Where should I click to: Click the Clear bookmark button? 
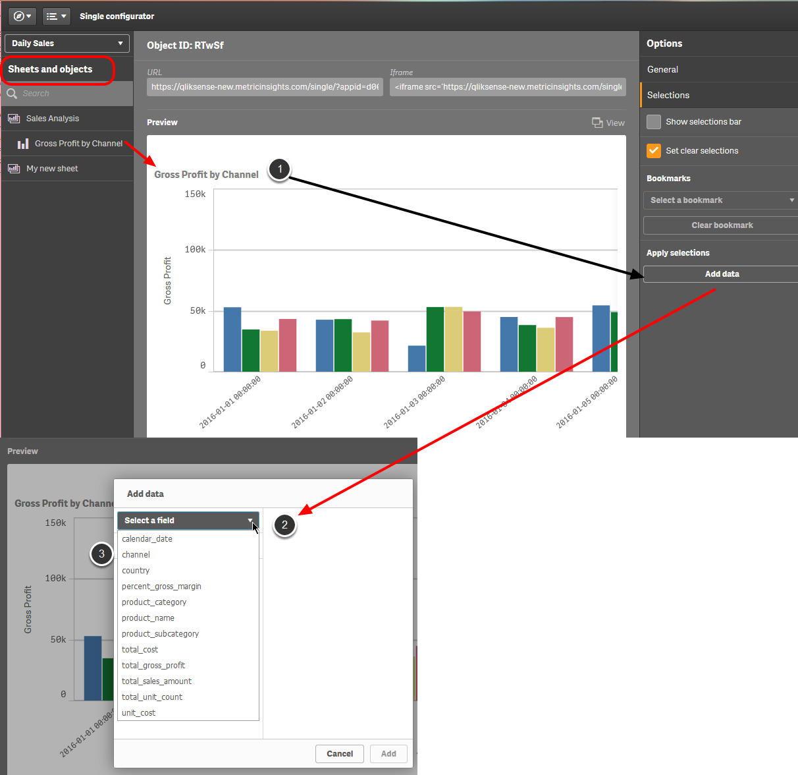[720, 225]
